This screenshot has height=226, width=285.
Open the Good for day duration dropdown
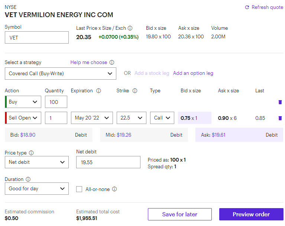coord(37,188)
